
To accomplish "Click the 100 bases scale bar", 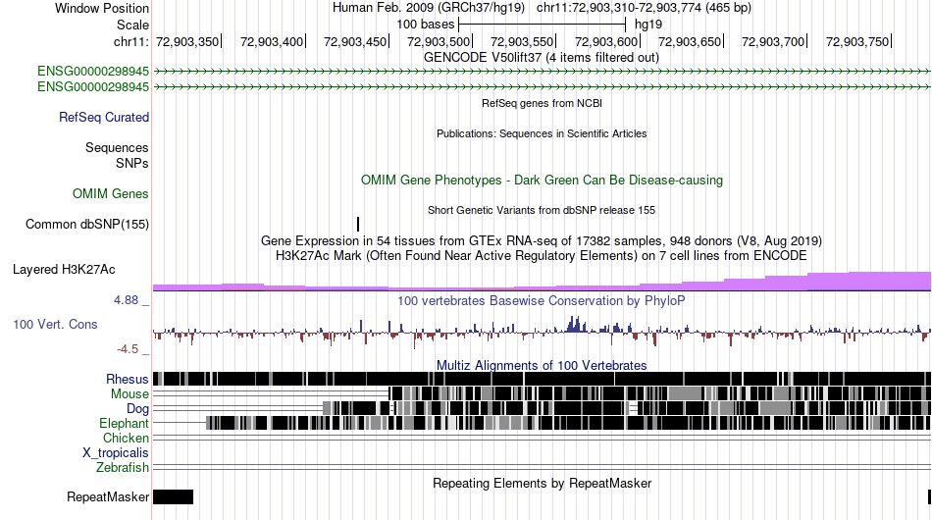I will [543, 25].
